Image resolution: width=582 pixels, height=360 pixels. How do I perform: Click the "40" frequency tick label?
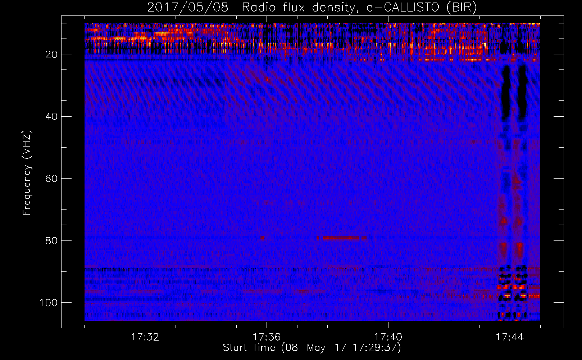pos(51,117)
